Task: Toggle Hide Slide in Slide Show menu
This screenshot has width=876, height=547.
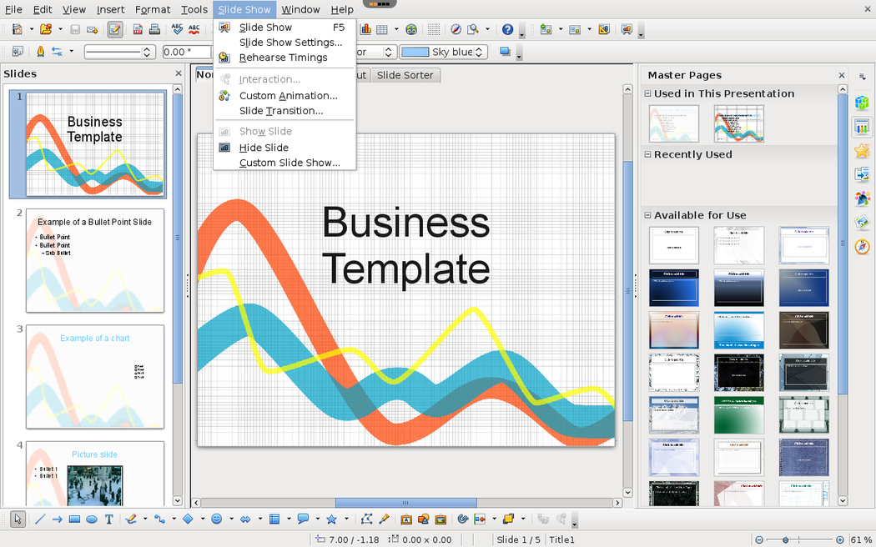Action: pos(264,148)
